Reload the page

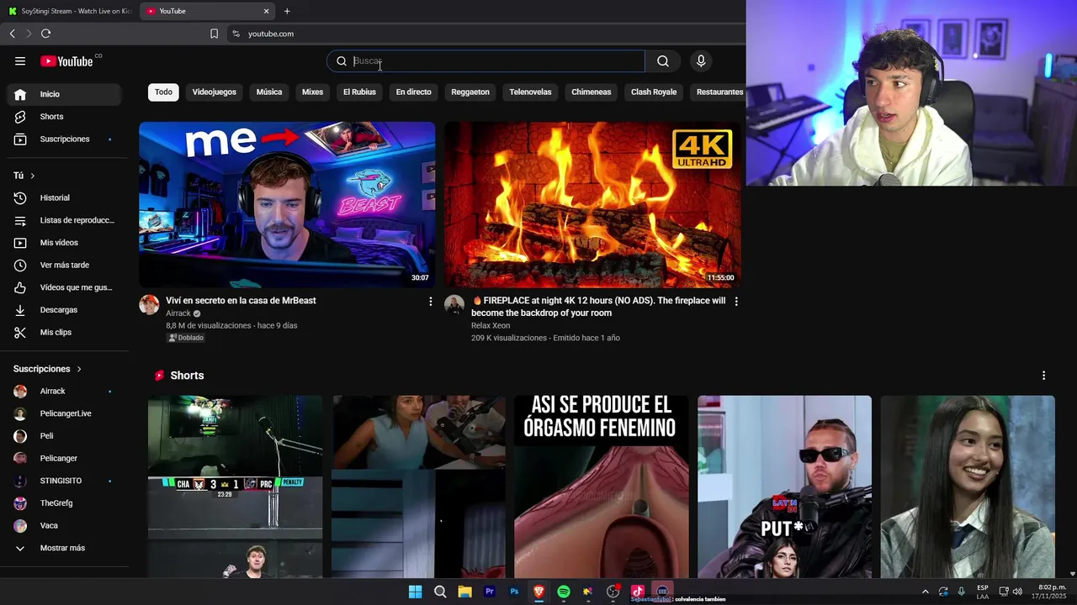45,34
